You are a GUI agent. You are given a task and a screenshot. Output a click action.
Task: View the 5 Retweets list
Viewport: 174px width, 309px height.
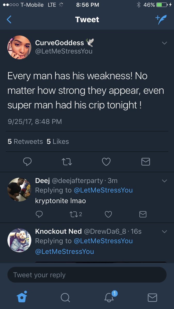click(x=25, y=141)
